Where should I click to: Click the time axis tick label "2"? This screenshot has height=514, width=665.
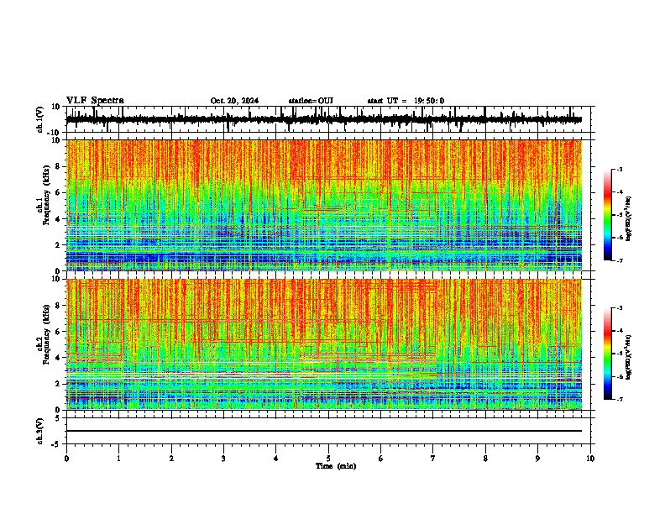(x=171, y=459)
